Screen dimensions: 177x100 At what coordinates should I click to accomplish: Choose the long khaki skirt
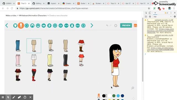click(66, 46)
